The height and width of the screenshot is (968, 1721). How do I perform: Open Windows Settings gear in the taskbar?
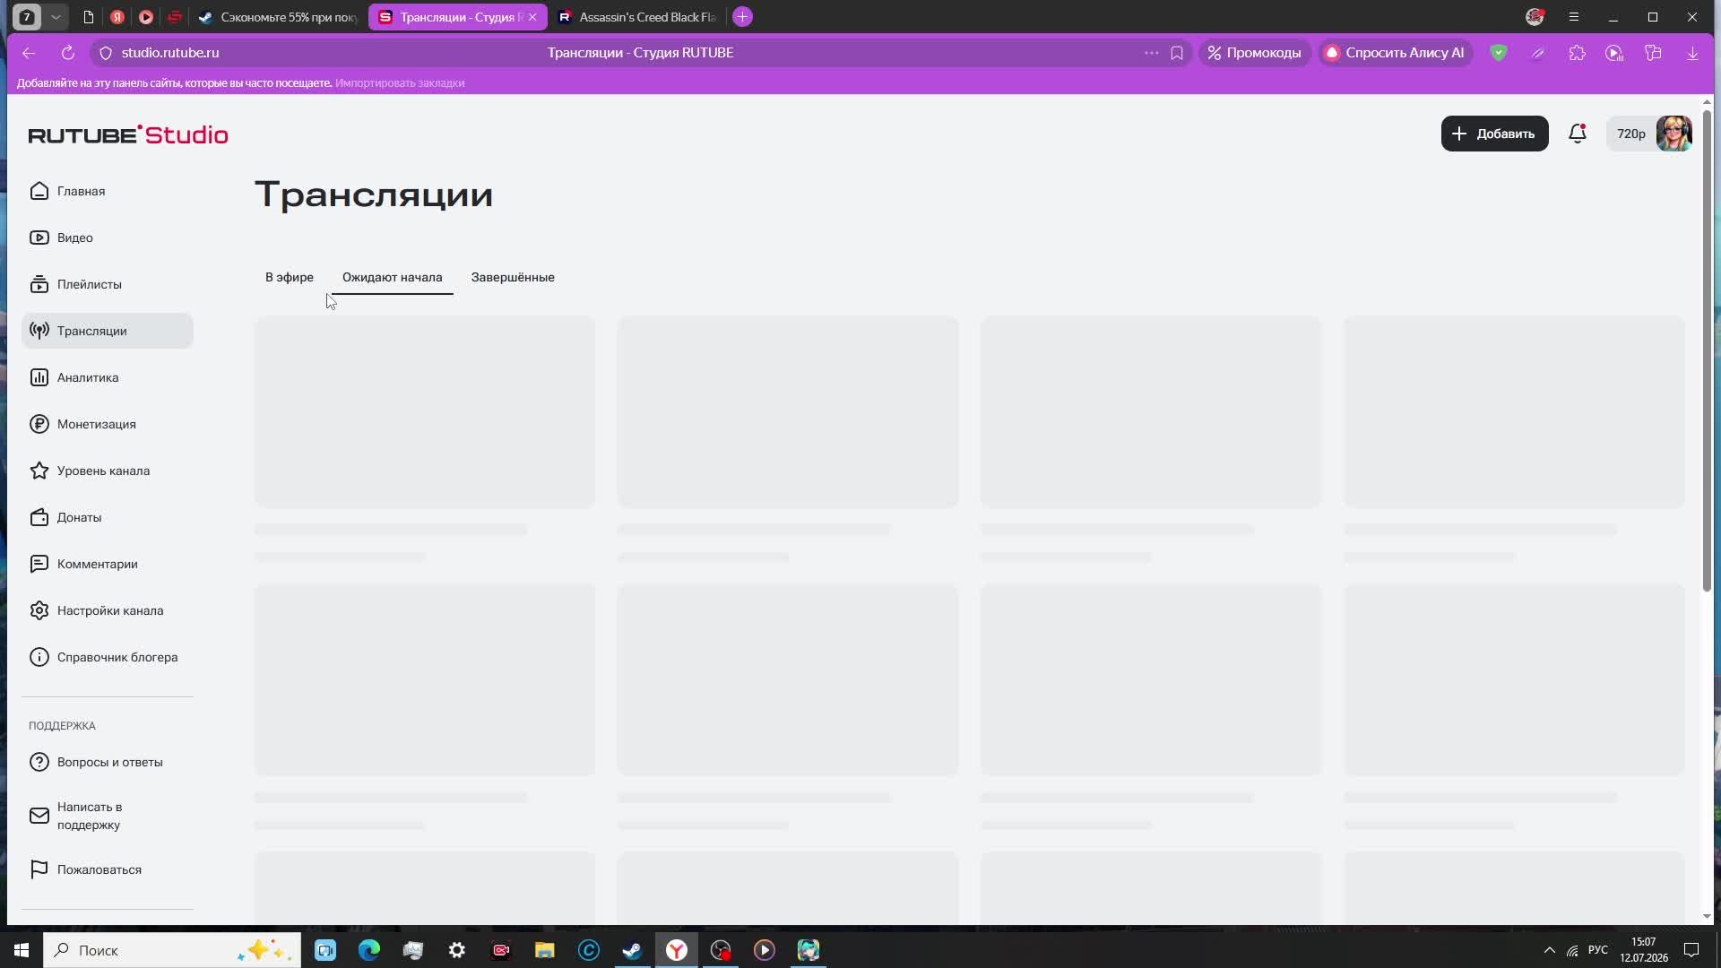(x=457, y=950)
